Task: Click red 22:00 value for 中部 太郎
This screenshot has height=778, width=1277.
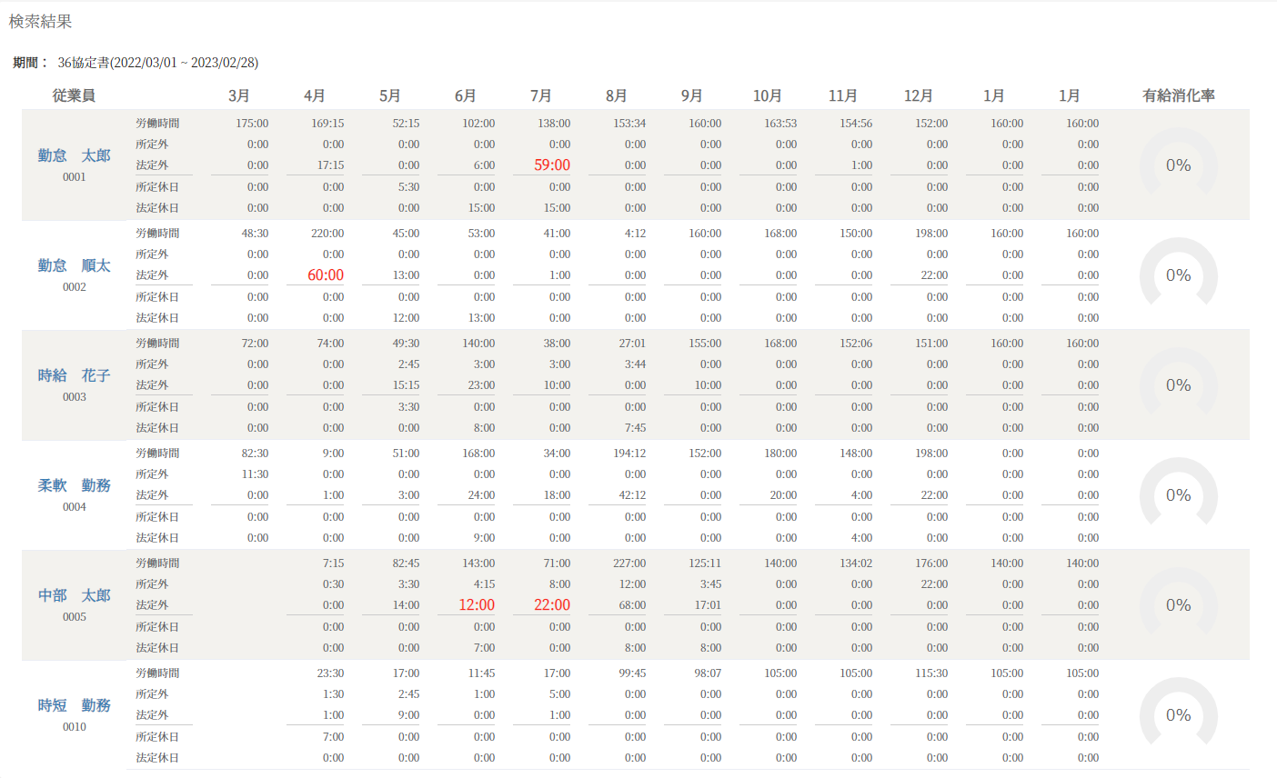Action: 552,605
